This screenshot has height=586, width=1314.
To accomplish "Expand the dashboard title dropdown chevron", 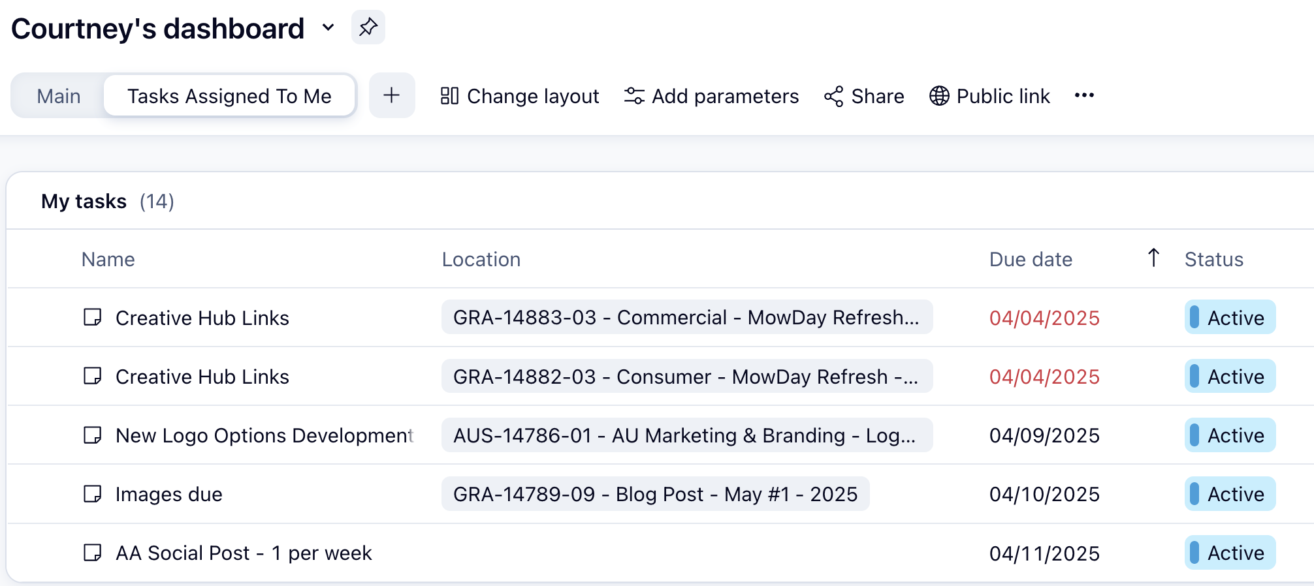I will [x=328, y=28].
